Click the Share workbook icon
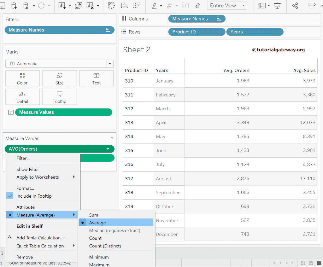 (295, 6)
